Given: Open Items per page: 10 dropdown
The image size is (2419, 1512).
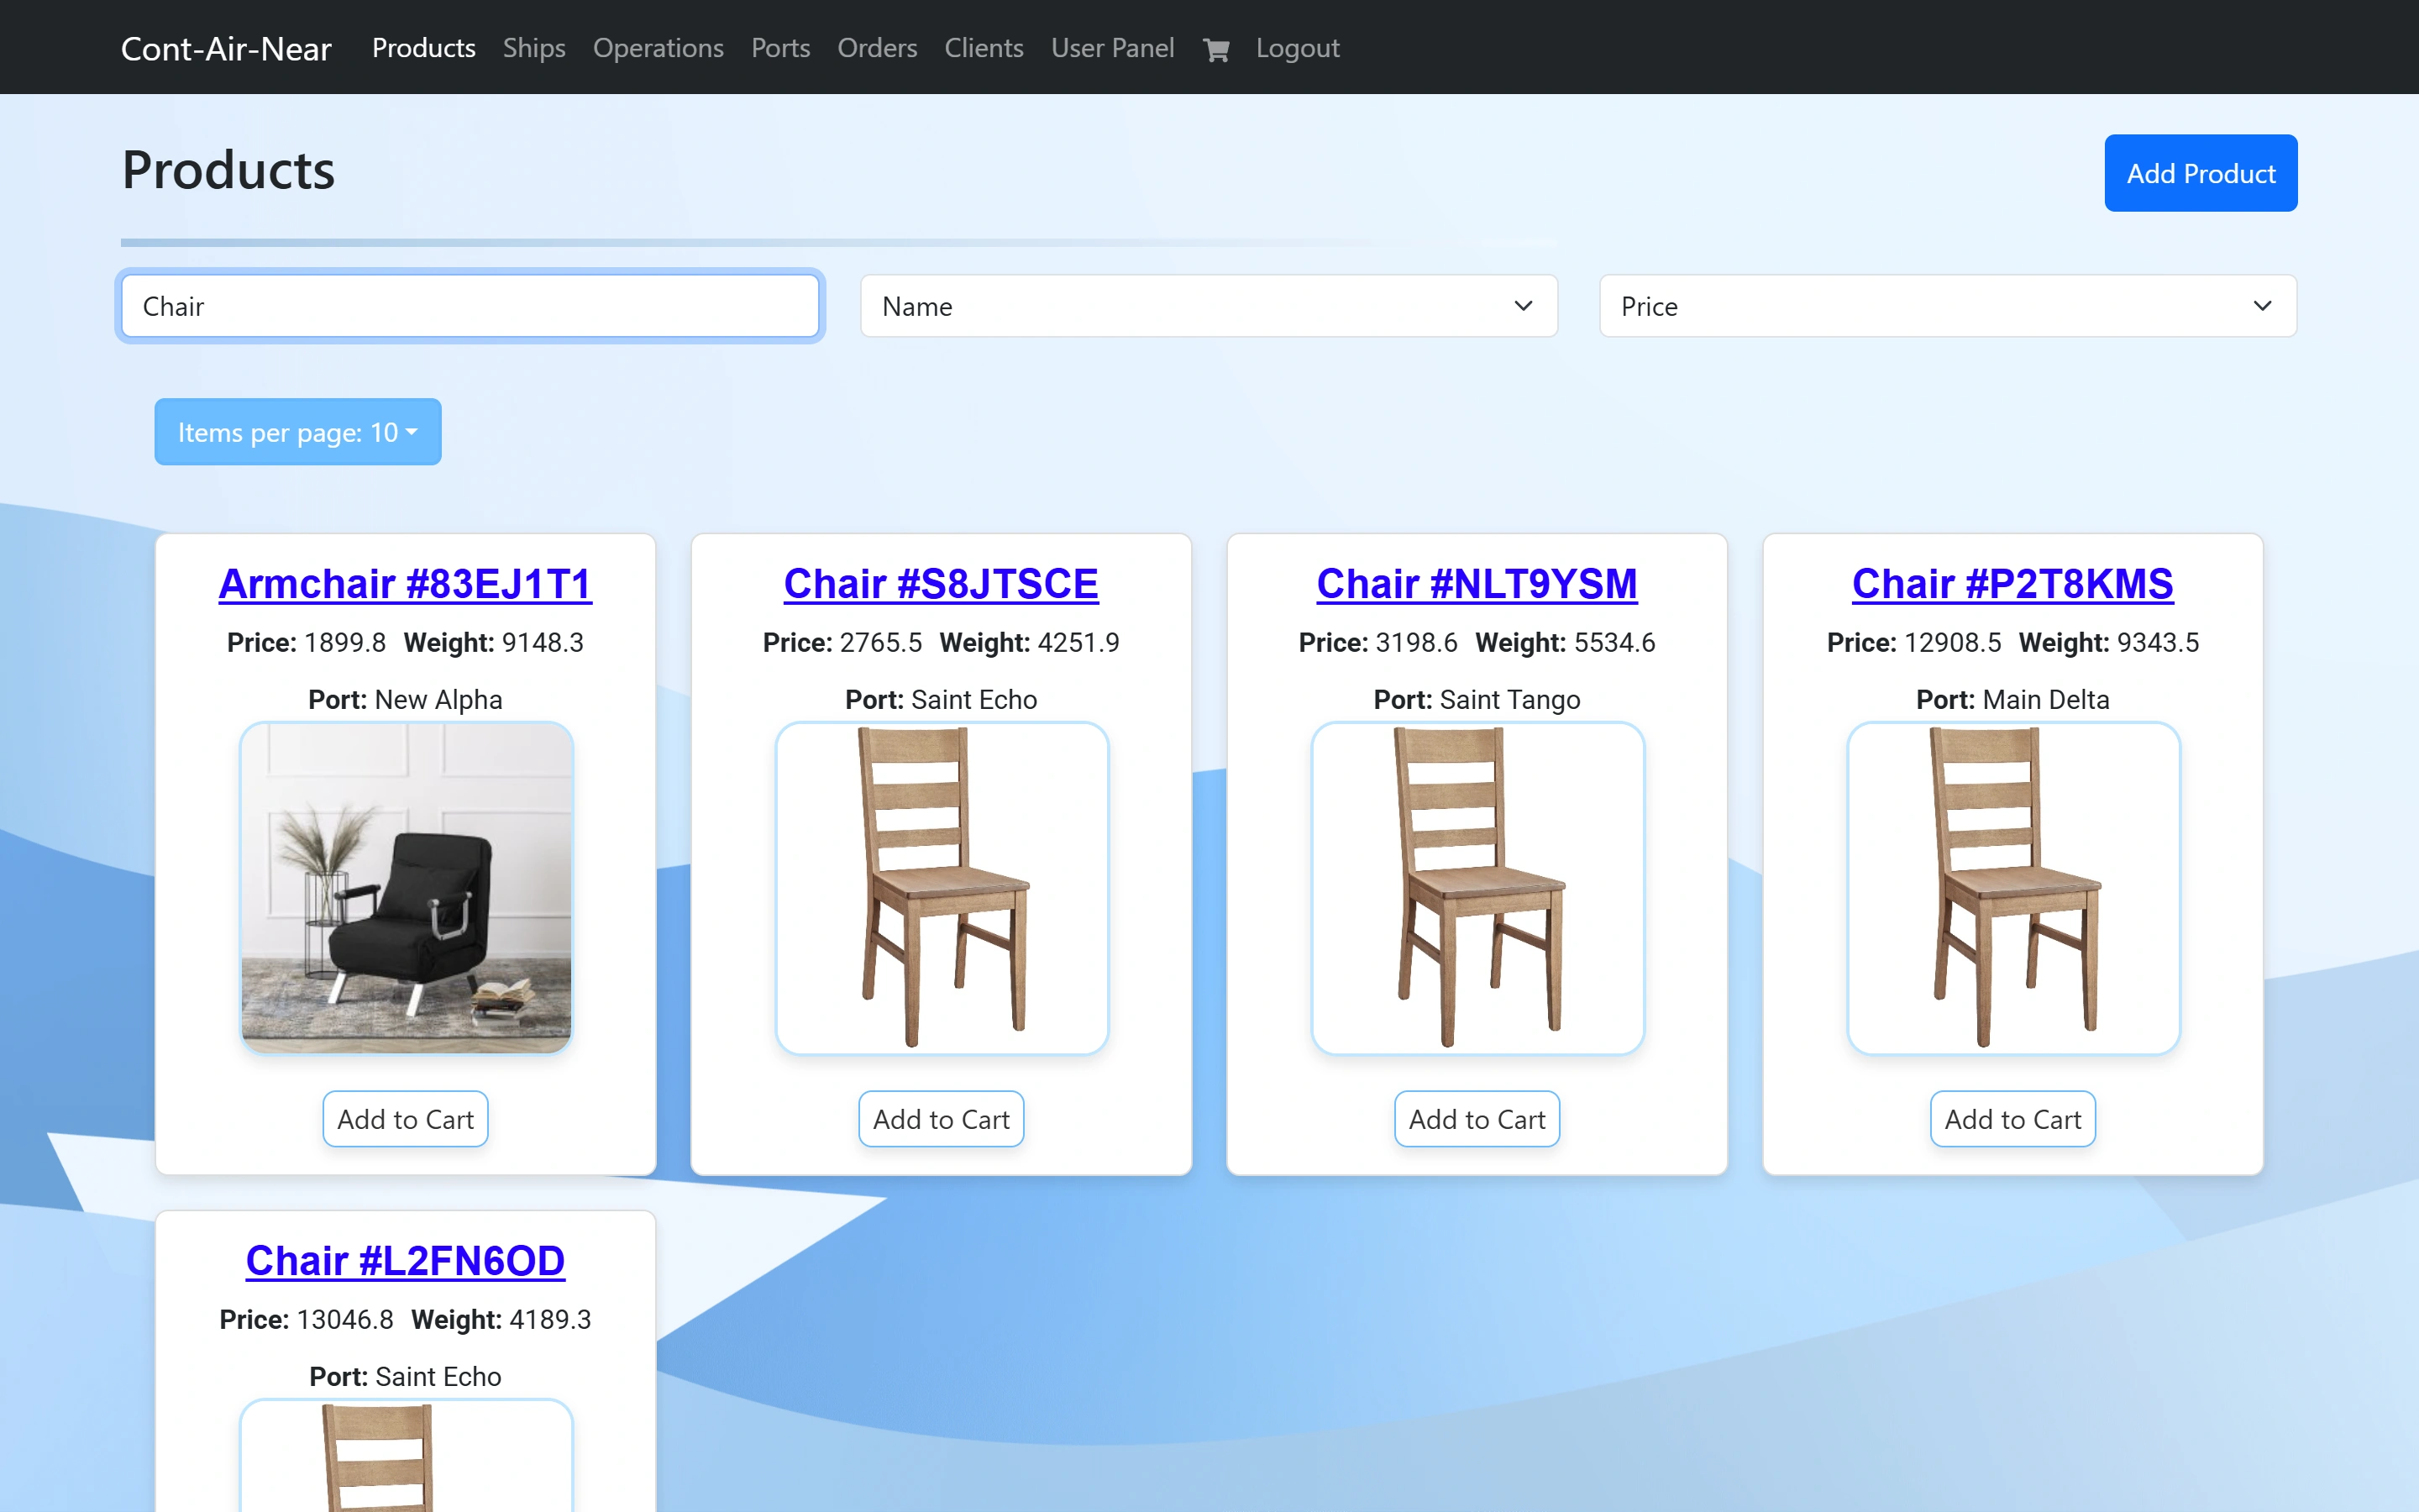Looking at the screenshot, I should click(298, 432).
